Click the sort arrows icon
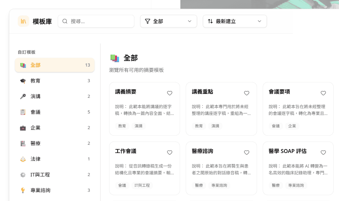The height and width of the screenshot is (201, 339). [210, 21]
